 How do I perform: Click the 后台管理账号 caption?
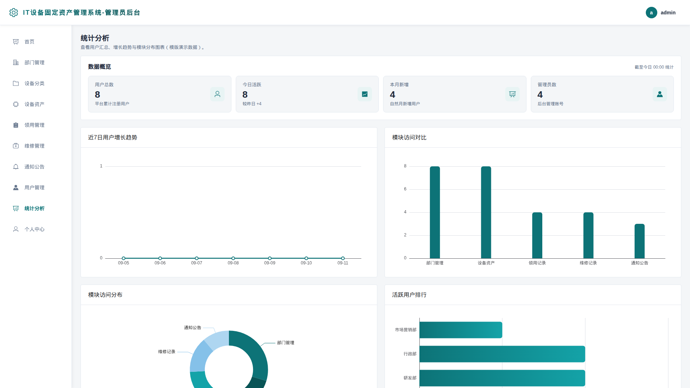pos(551,104)
